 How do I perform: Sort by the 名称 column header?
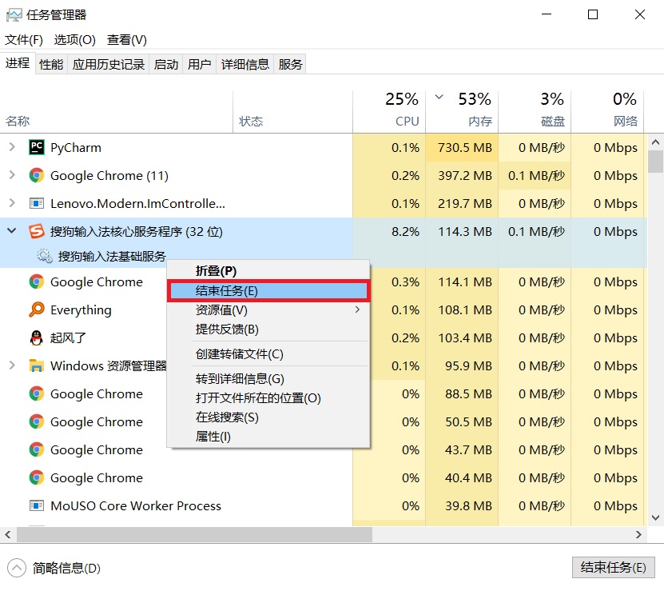point(117,112)
